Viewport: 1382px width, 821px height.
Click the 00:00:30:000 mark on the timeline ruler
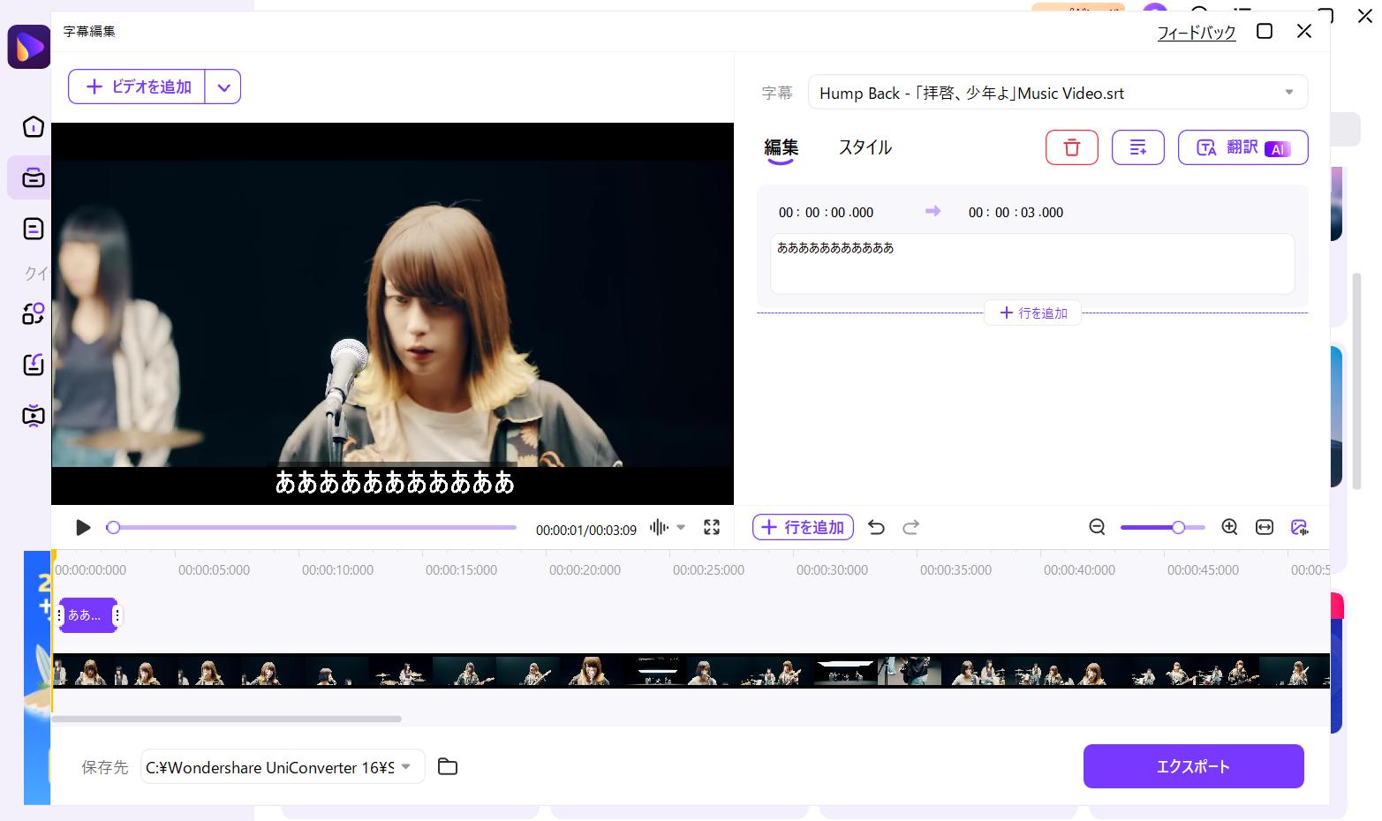832,570
